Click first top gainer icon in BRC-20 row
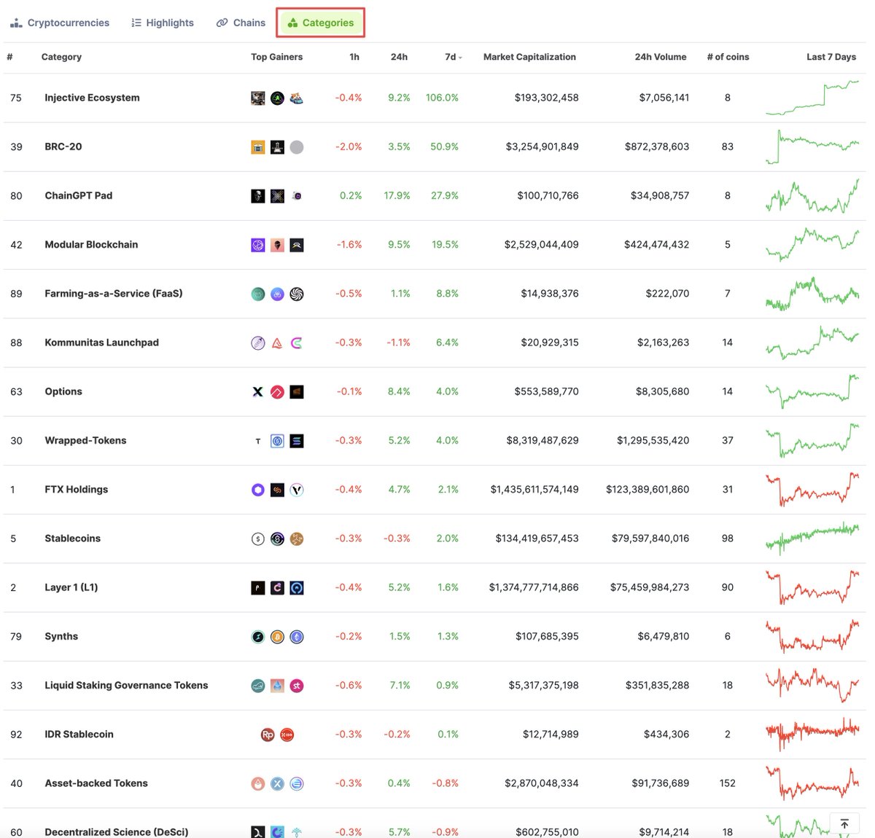Screen dimensions: 875x838 pyautogui.click(x=258, y=147)
